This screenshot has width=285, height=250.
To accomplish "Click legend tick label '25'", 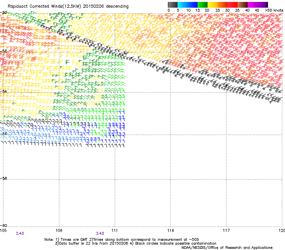I will pyautogui.click(x=218, y=10).
